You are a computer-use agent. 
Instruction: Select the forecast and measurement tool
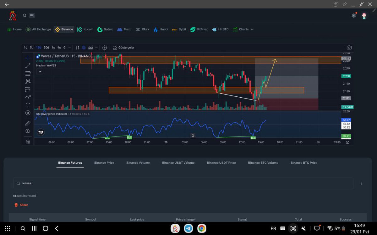click(x=28, y=89)
